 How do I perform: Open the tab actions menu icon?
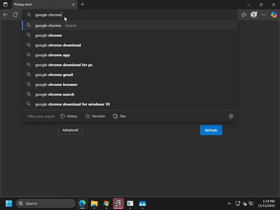(x=5, y=4)
